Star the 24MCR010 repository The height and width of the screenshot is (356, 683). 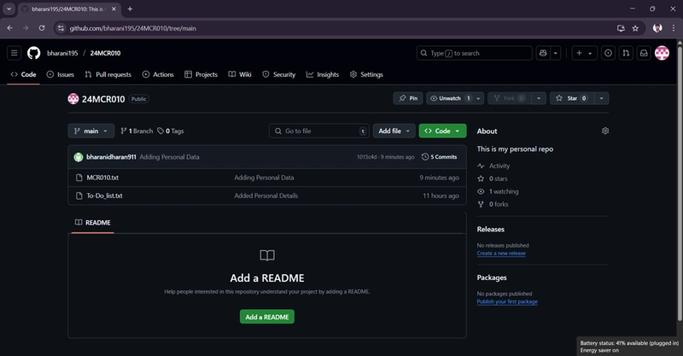(571, 98)
